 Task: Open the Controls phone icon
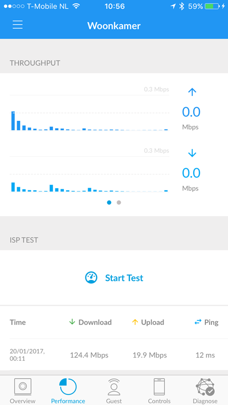pyautogui.click(x=159, y=387)
